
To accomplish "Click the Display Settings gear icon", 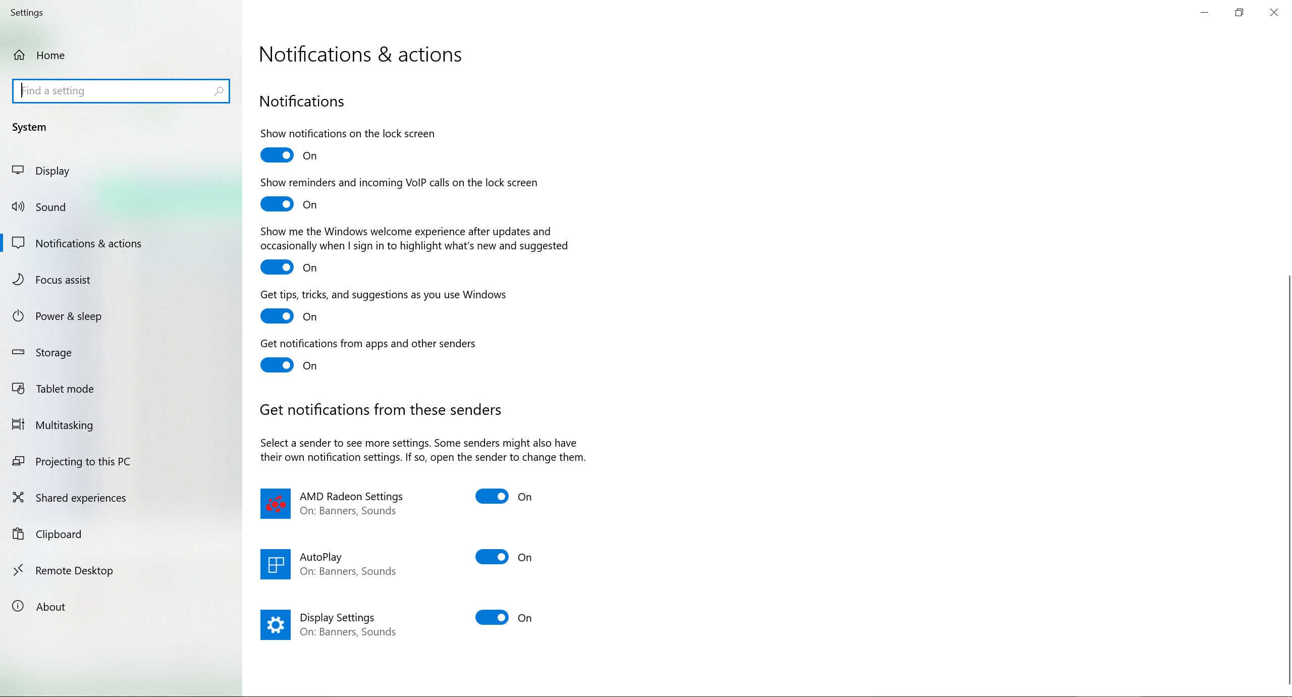I will 275,624.
